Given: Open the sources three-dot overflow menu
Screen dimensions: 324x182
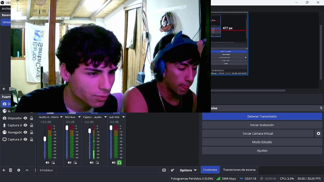Looking at the screenshot, I should [x=35, y=170].
